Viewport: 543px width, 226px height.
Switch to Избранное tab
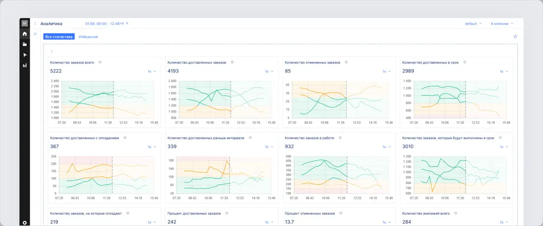pyautogui.click(x=88, y=37)
